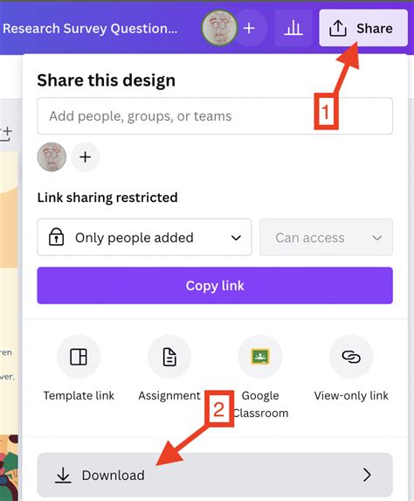Viewport: 414px width, 501px height.
Task: Click the Research Survey Question title
Action: click(90, 29)
